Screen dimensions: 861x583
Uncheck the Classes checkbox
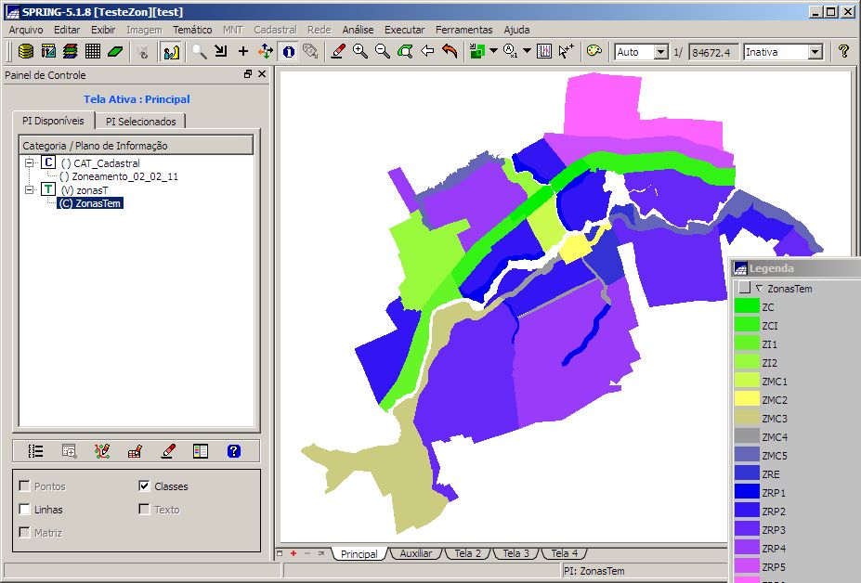(x=144, y=486)
